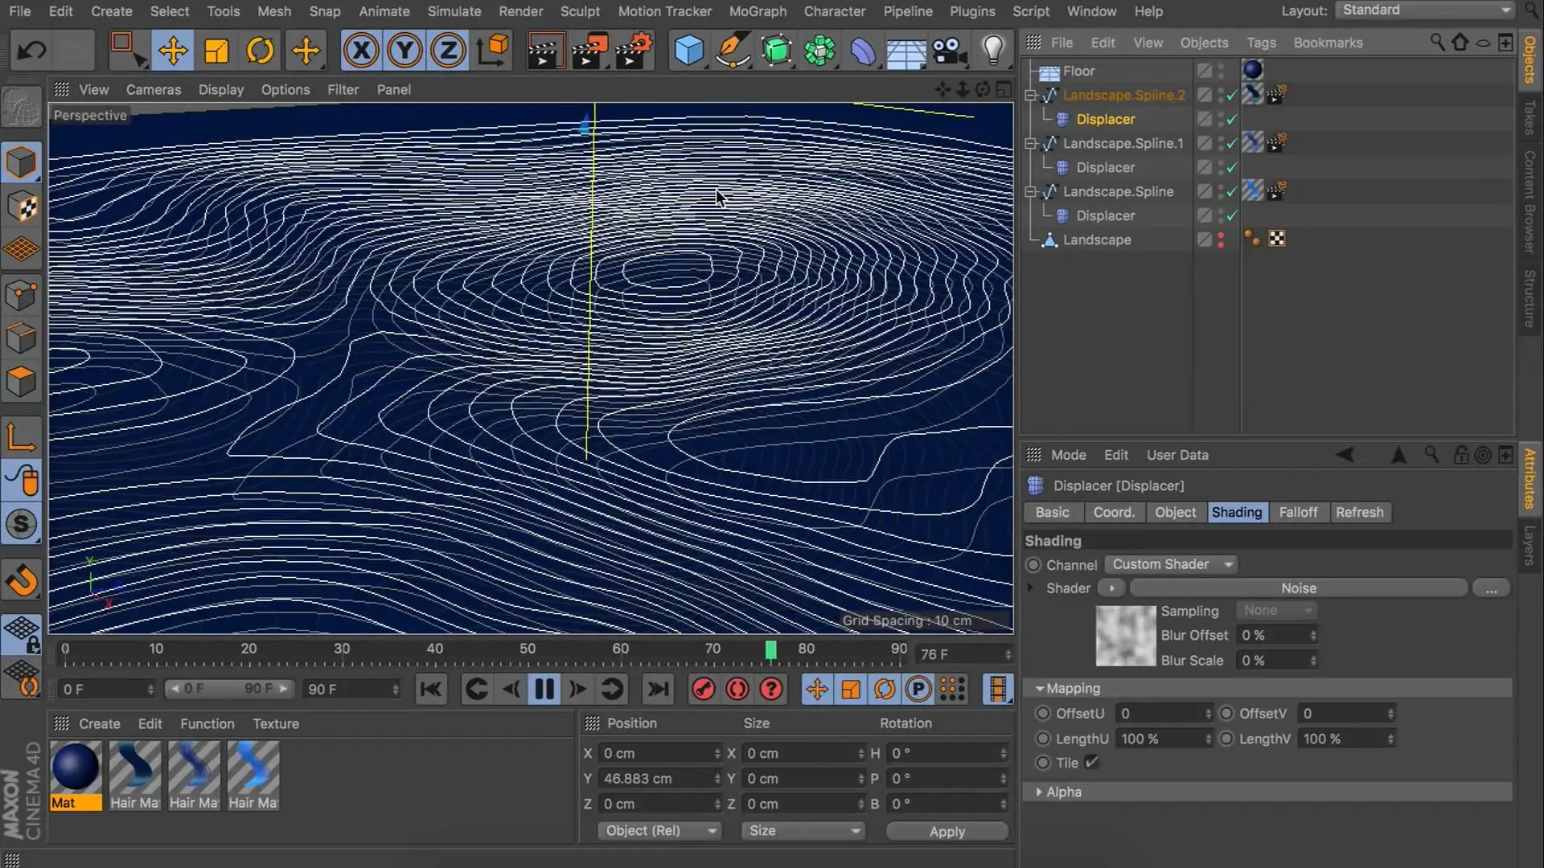This screenshot has height=868, width=1544.
Task: Click shader ellipsis button
Action: [1491, 588]
